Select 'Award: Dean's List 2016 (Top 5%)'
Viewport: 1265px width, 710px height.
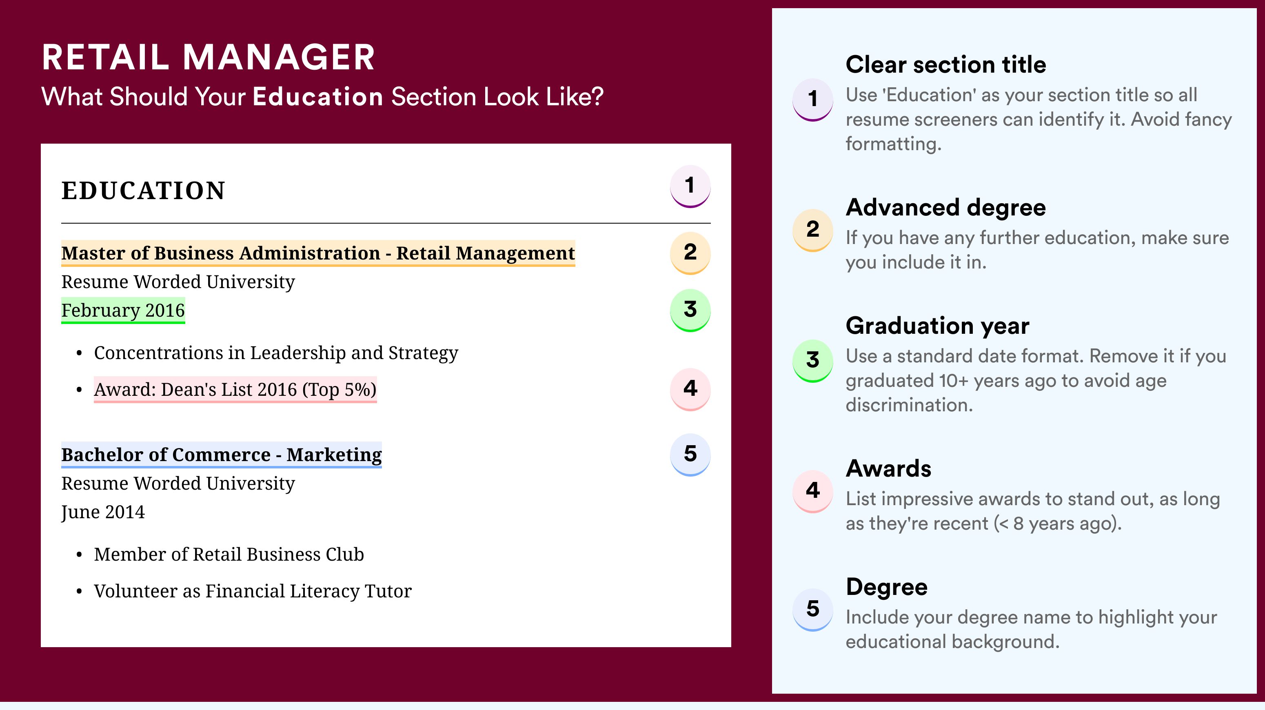(x=235, y=390)
